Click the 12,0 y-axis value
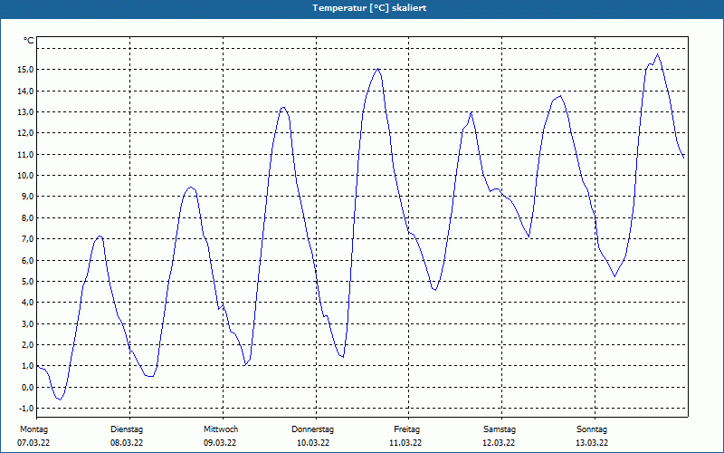Viewport: 724px width, 453px height. click(x=25, y=133)
